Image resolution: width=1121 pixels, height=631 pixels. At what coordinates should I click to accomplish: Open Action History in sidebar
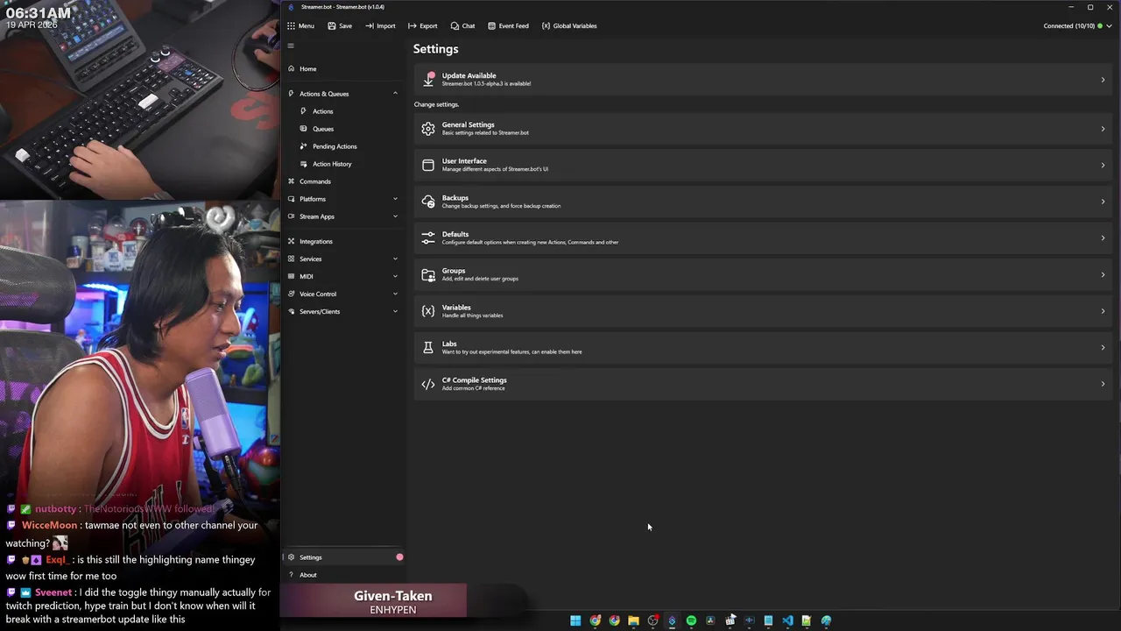click(343, 164)
